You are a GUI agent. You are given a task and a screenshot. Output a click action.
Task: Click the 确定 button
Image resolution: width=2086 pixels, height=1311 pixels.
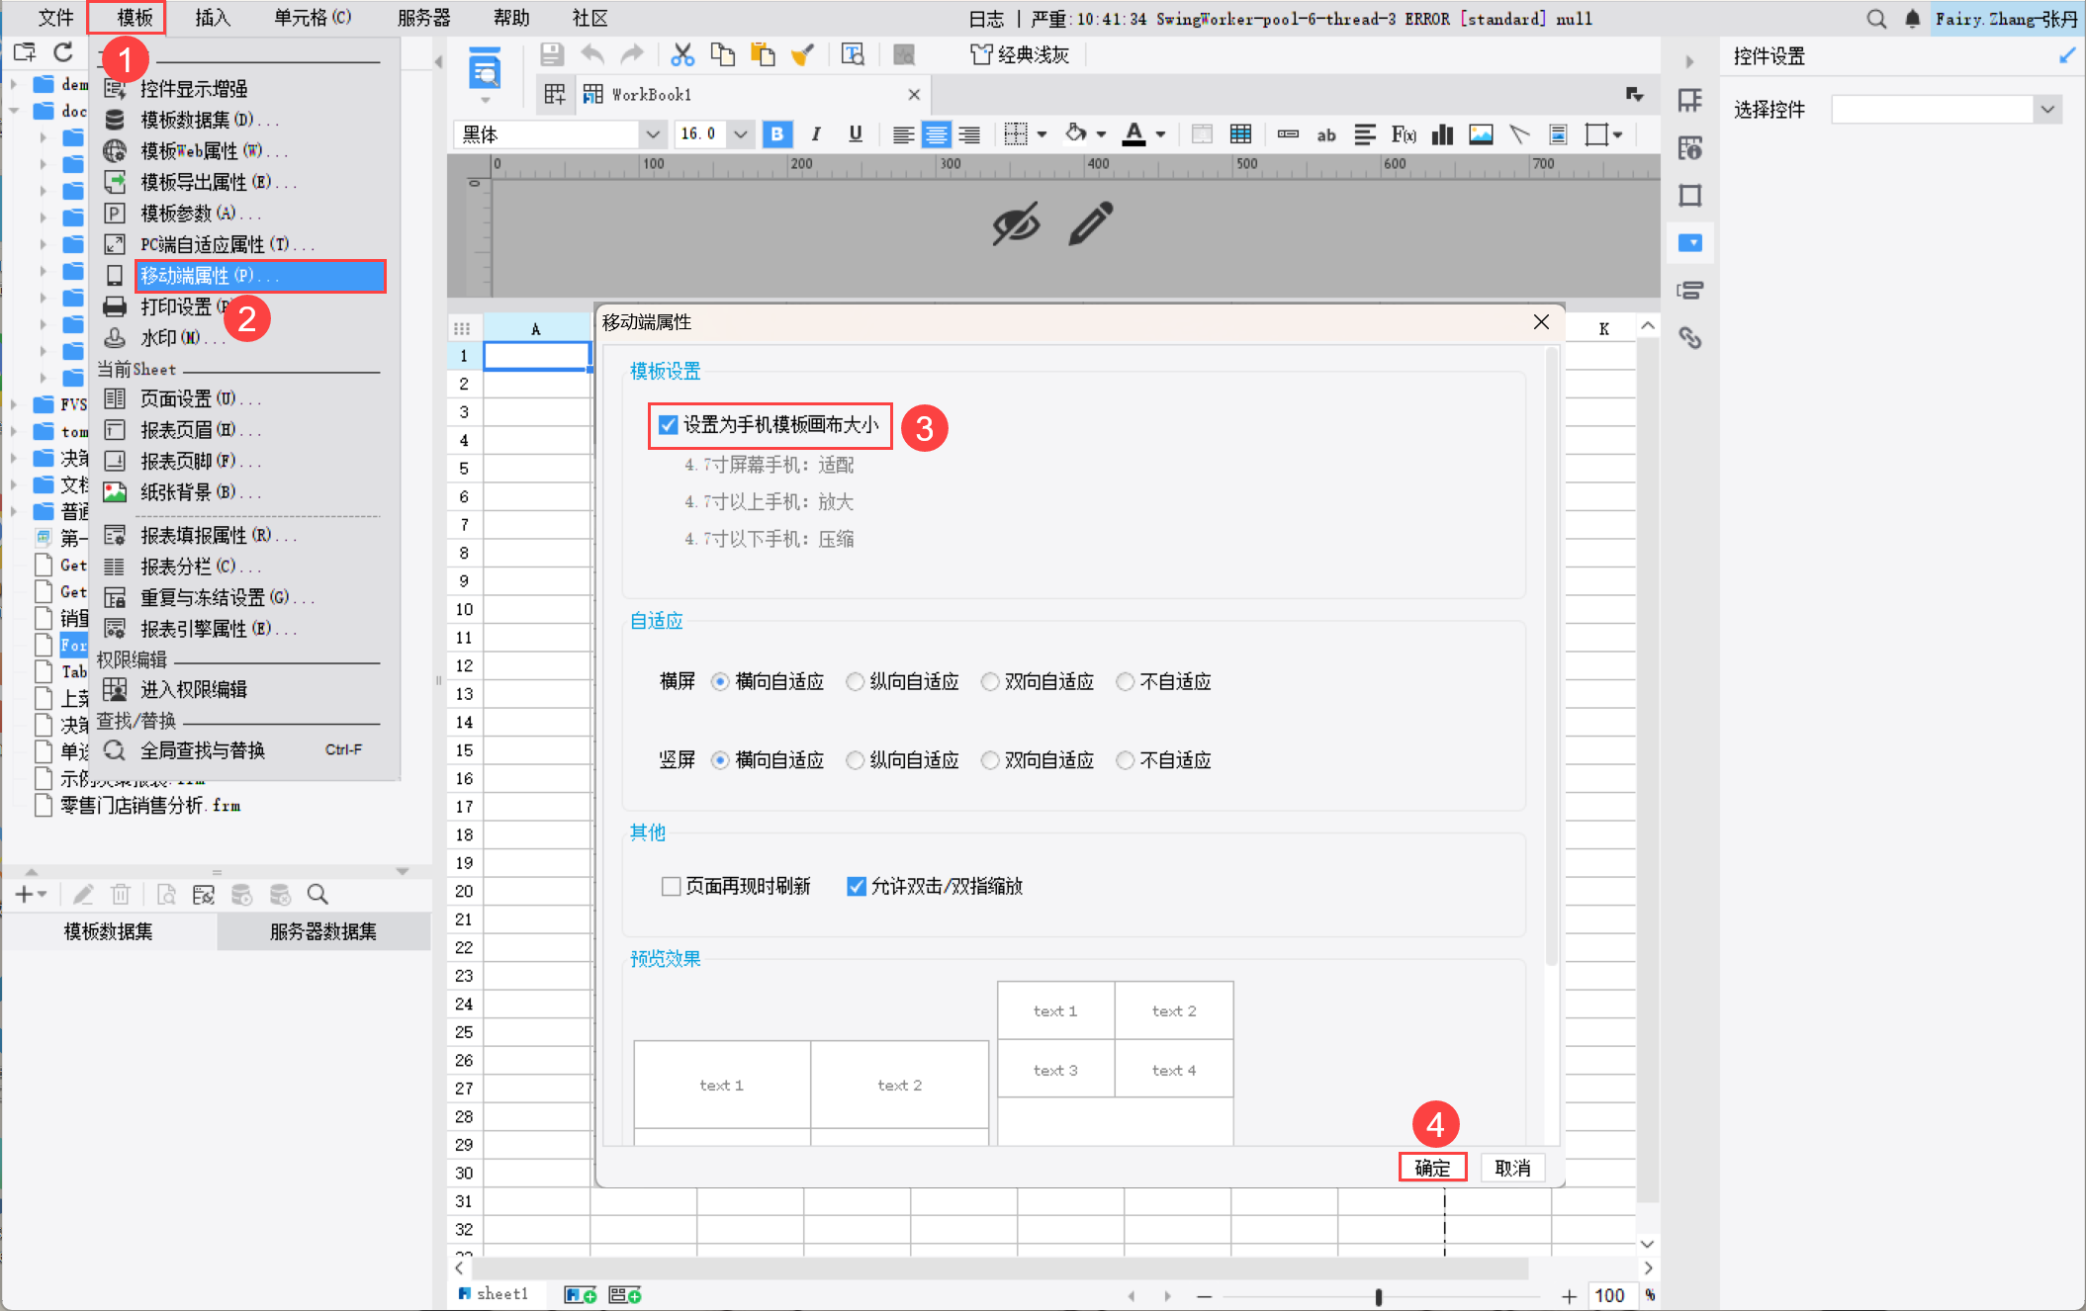(x=1431, y=1168)
